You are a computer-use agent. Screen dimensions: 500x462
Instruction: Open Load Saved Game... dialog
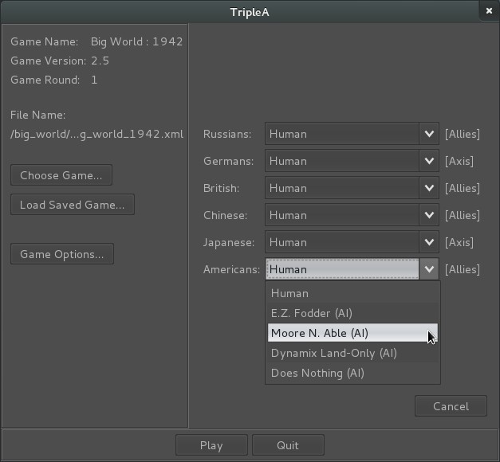coord(73,205)
